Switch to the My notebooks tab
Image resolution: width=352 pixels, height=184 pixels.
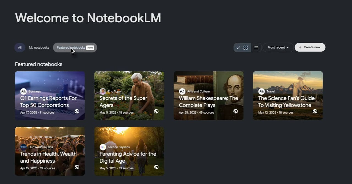click(x=39, y=48)
